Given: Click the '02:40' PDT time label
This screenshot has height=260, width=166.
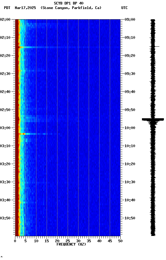Looking at the screenshot, I should (x=5, y=92).
